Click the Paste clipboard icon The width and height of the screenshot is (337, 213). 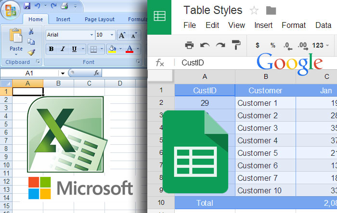16,35
